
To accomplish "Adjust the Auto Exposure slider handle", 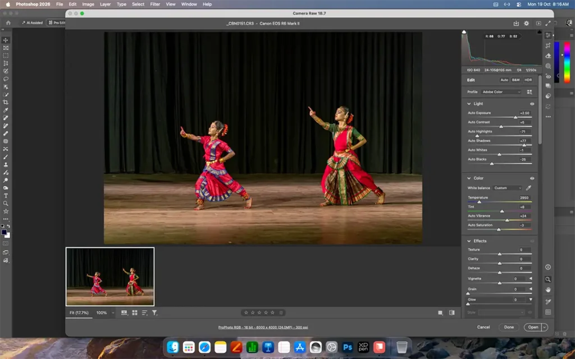I will tap(515, 117).
